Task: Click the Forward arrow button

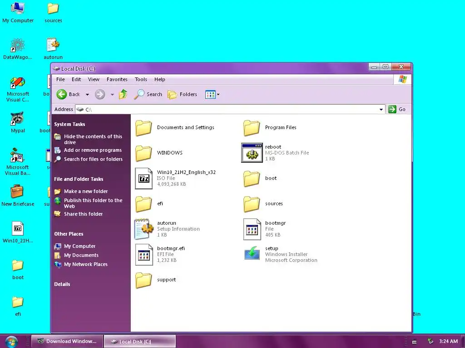Action: pyautogui.click(x=100, y=94)
